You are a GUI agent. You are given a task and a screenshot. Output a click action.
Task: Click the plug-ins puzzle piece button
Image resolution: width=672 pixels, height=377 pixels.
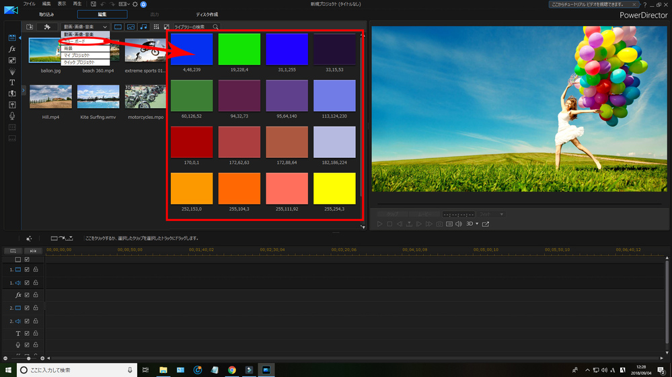coord(47,27)
